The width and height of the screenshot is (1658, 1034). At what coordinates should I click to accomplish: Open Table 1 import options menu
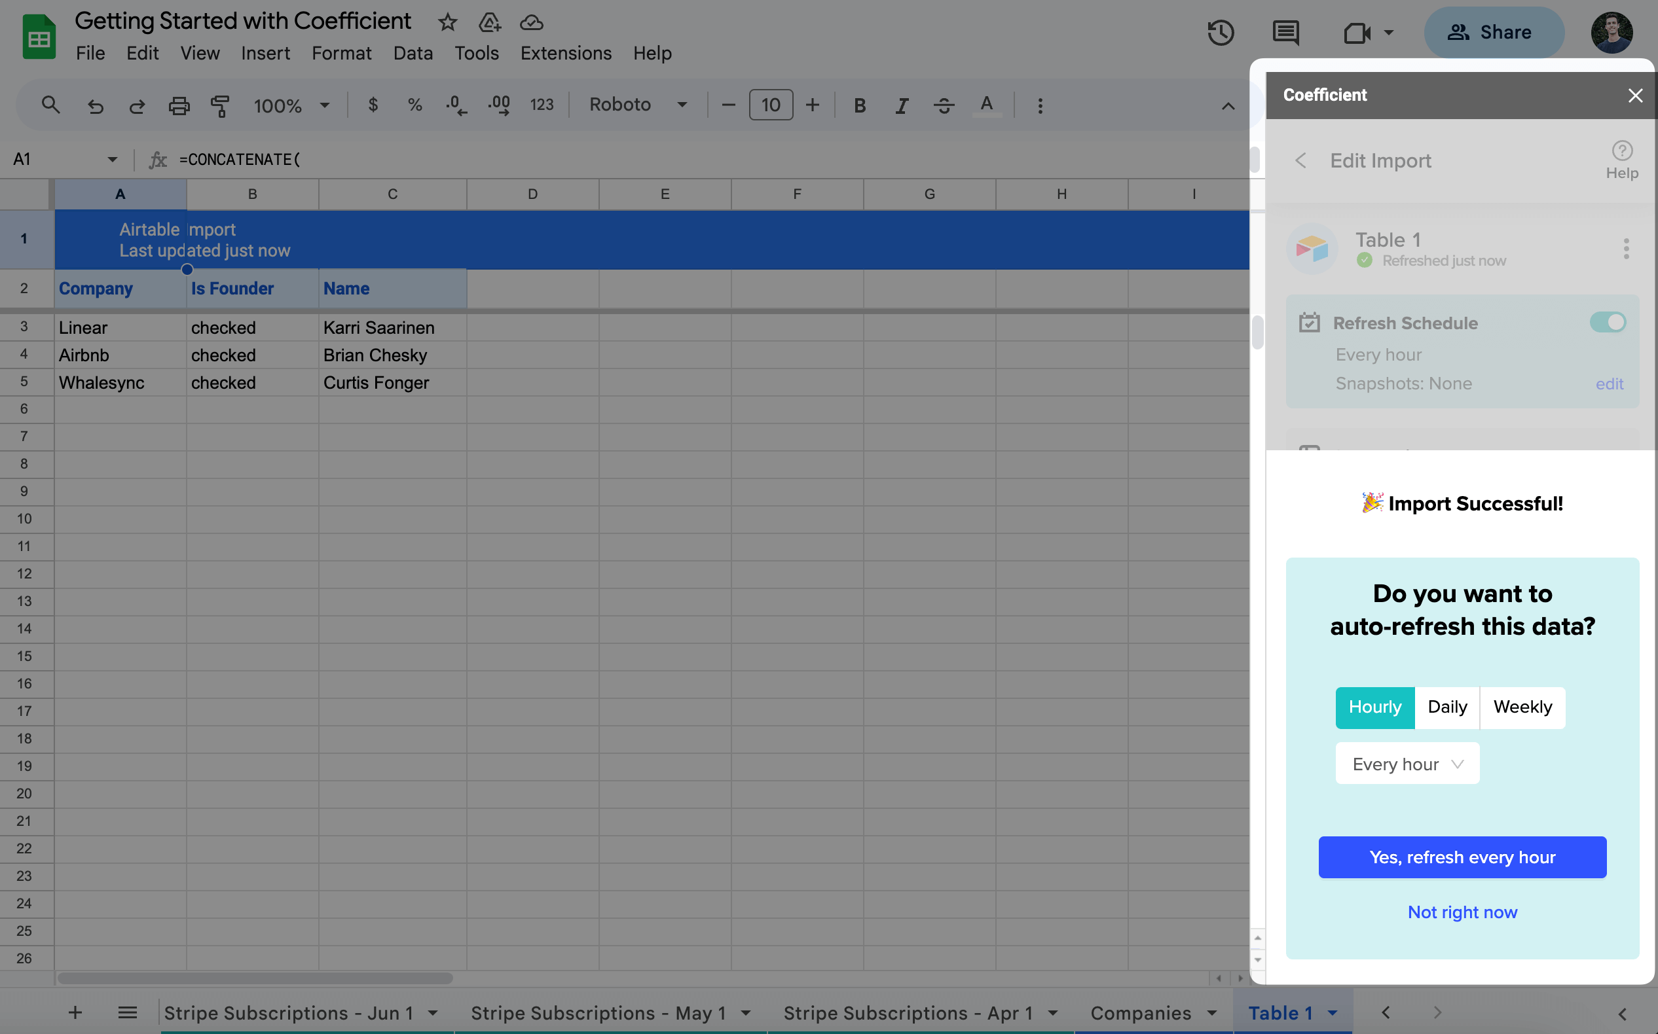(x=1626, y=248)
